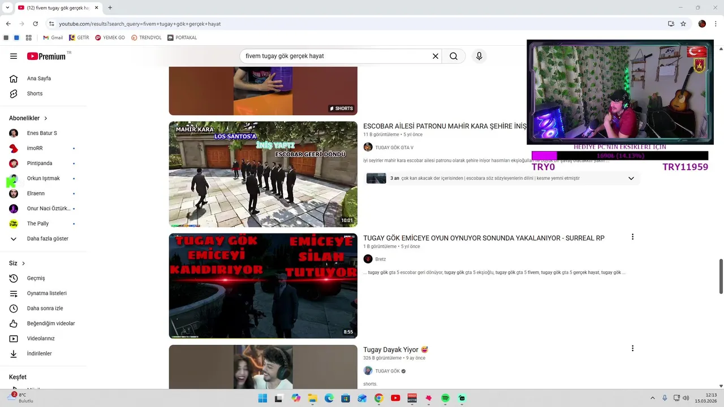
Task: Expand the Abonelikler section arrow
Action: [46, 118]
